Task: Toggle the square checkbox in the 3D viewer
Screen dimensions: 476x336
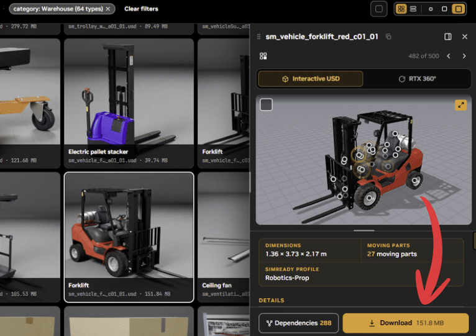Action: coord(266,105)
